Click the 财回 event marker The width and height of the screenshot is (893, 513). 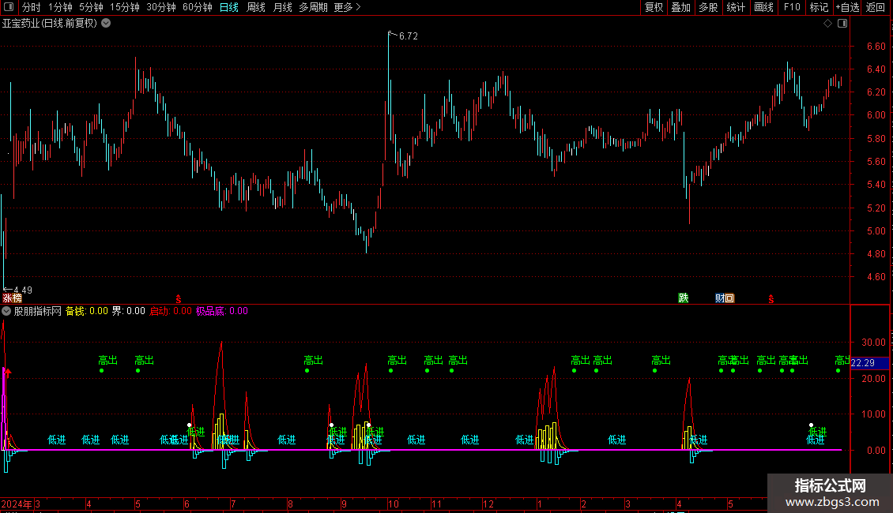click(x=725, y=298)
